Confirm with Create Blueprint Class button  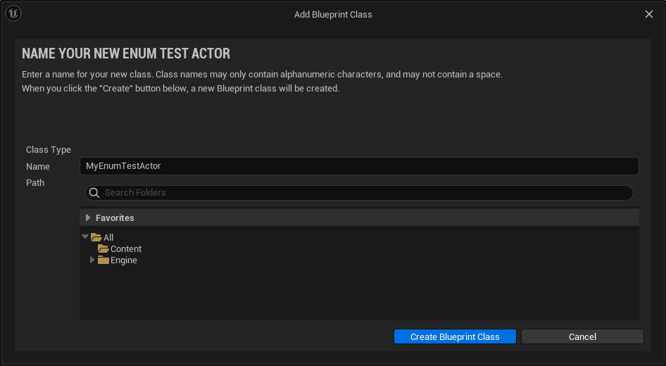[x=455, y=336]
